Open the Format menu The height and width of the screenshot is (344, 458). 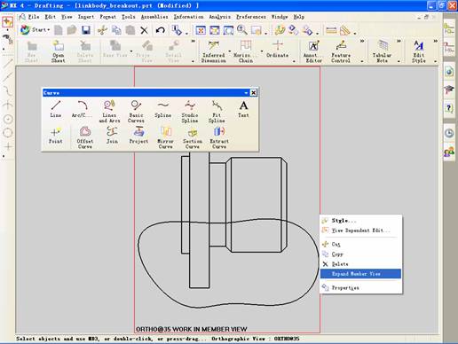[x=107, y=17]
